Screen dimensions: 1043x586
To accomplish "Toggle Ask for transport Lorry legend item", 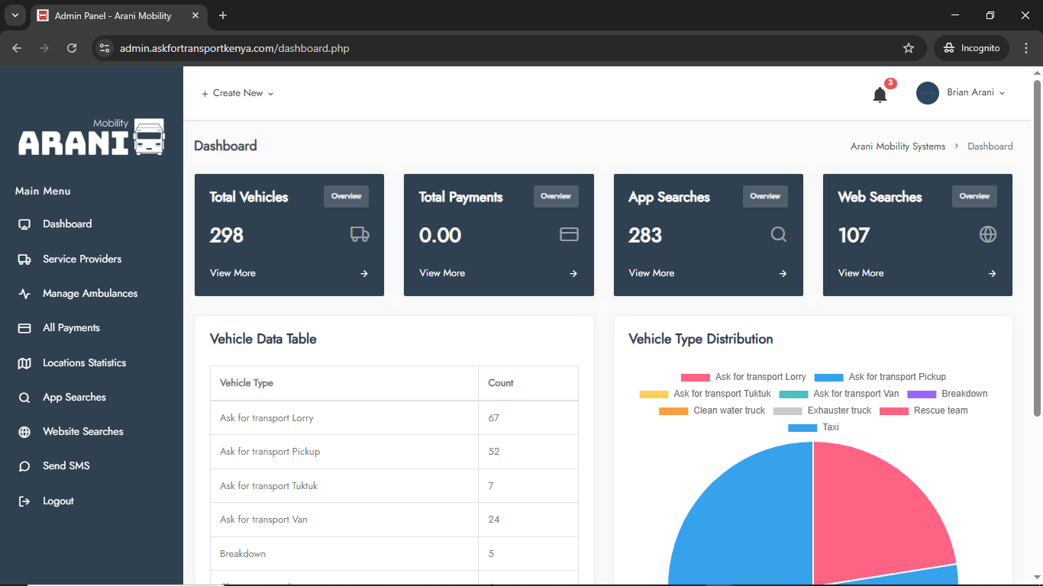I will (x=744, y=377).
